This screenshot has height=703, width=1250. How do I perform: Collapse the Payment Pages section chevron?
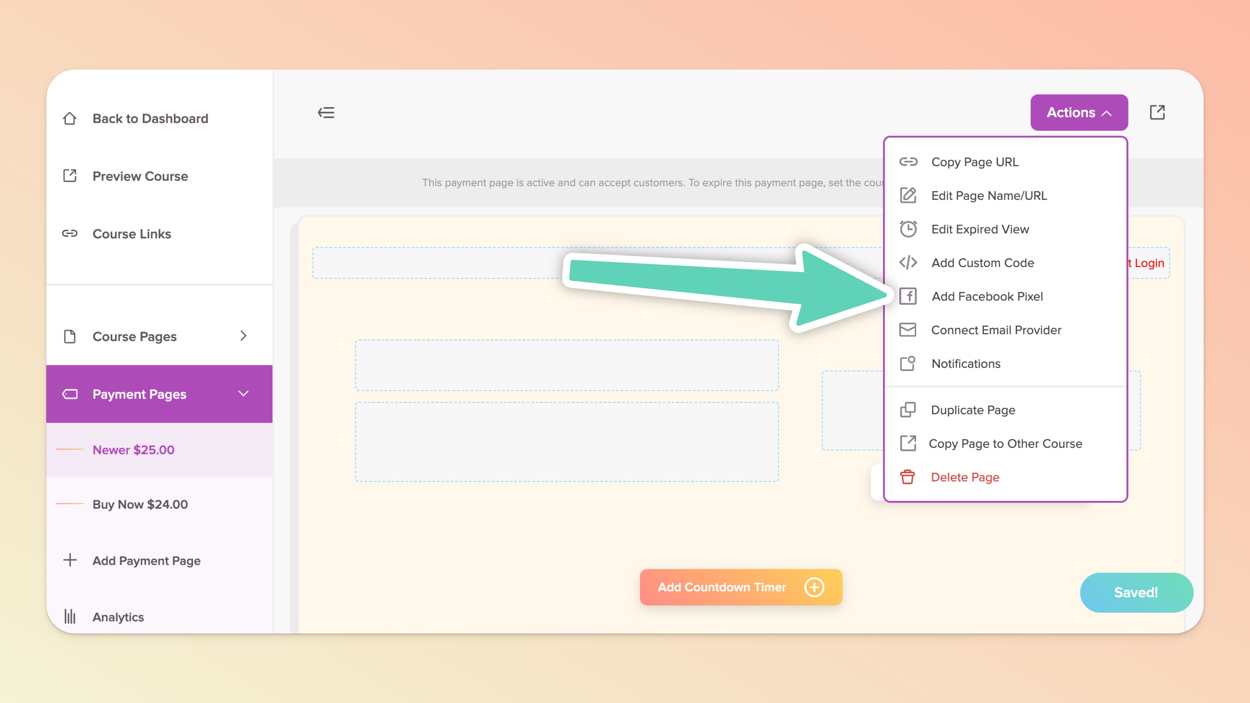[x=243, y=393]
